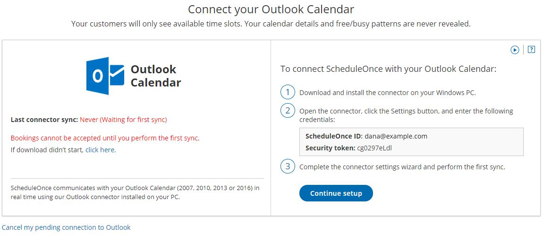Click the supported Outlook versions note
This screenshot has height=235, width=543.
pyautogui.click(x=135, y=192)
